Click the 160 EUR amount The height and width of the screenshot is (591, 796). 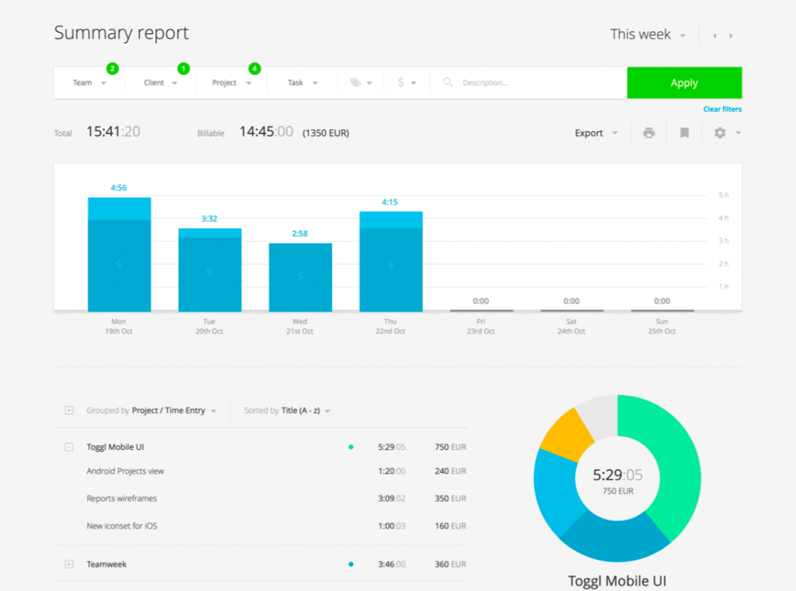450,526
